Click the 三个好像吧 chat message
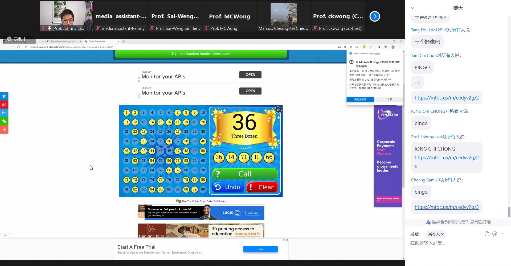The height and width of the screenshot is (266, 511). [427, 42]
